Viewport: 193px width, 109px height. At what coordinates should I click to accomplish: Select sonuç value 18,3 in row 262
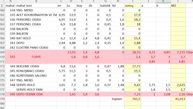click(x=133, y=20)
